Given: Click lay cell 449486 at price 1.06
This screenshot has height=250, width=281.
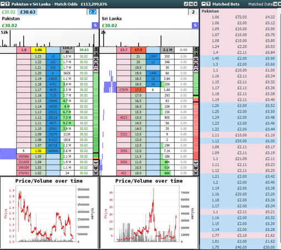Looking at the screenshot, I should (x=53, y=151).
